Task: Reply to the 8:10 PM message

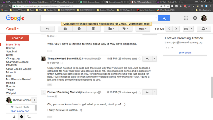Action: coord(147,92)
